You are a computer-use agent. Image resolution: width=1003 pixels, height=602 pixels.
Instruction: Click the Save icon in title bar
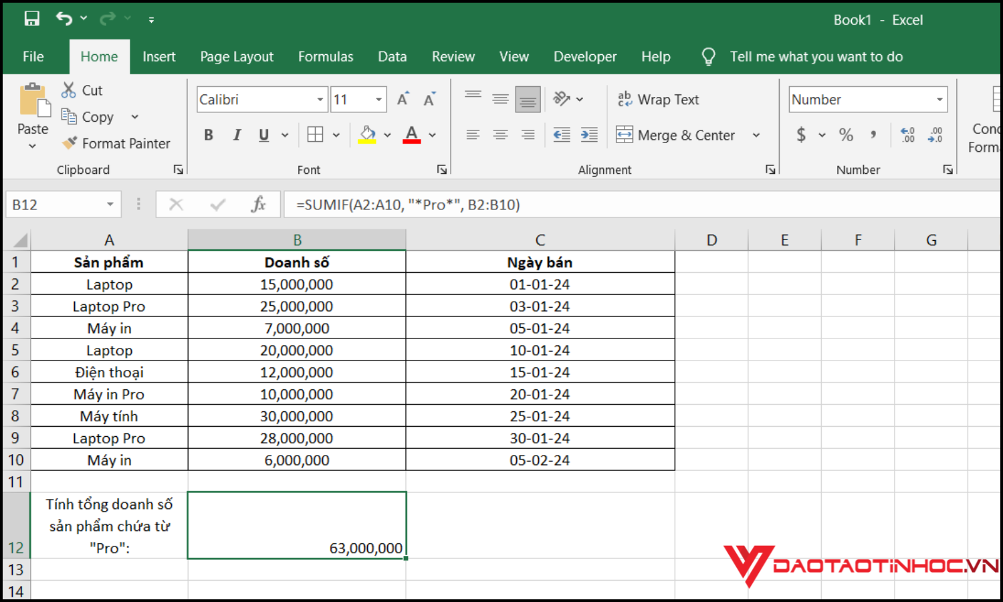[31, 19]
